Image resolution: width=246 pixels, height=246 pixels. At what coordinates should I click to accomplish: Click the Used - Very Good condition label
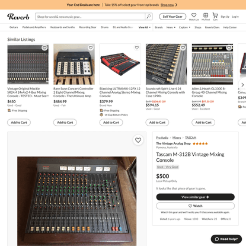click(168, 167)
